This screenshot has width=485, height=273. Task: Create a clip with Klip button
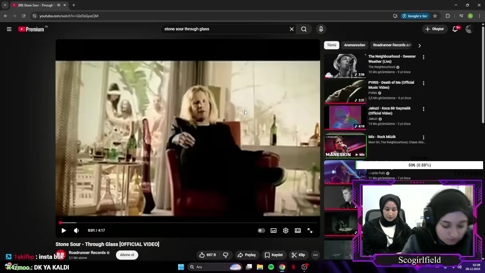[298, 255]
